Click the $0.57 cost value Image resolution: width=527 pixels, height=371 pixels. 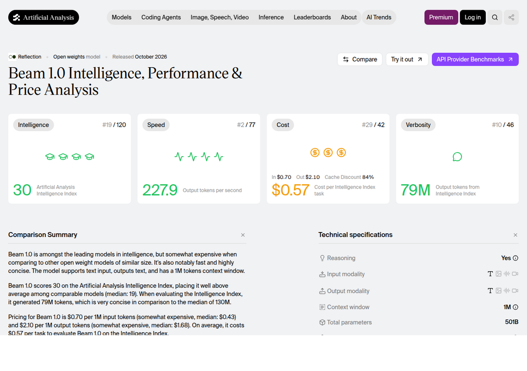point(290,190)
